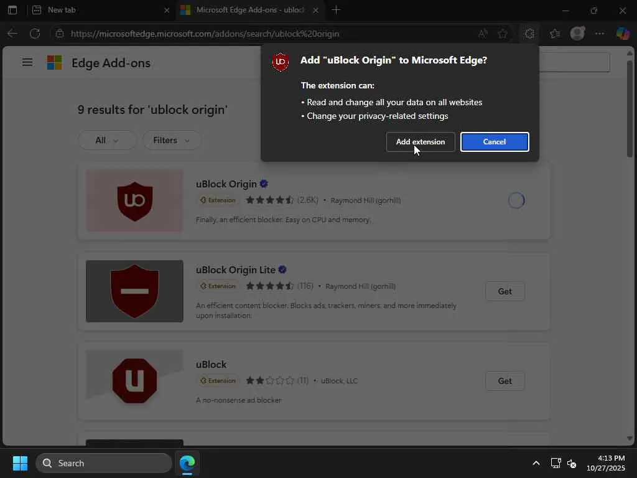Click the page vertical scrollbar thumb
Viewport: 637px width, 478px height.
tap(630, 109)
